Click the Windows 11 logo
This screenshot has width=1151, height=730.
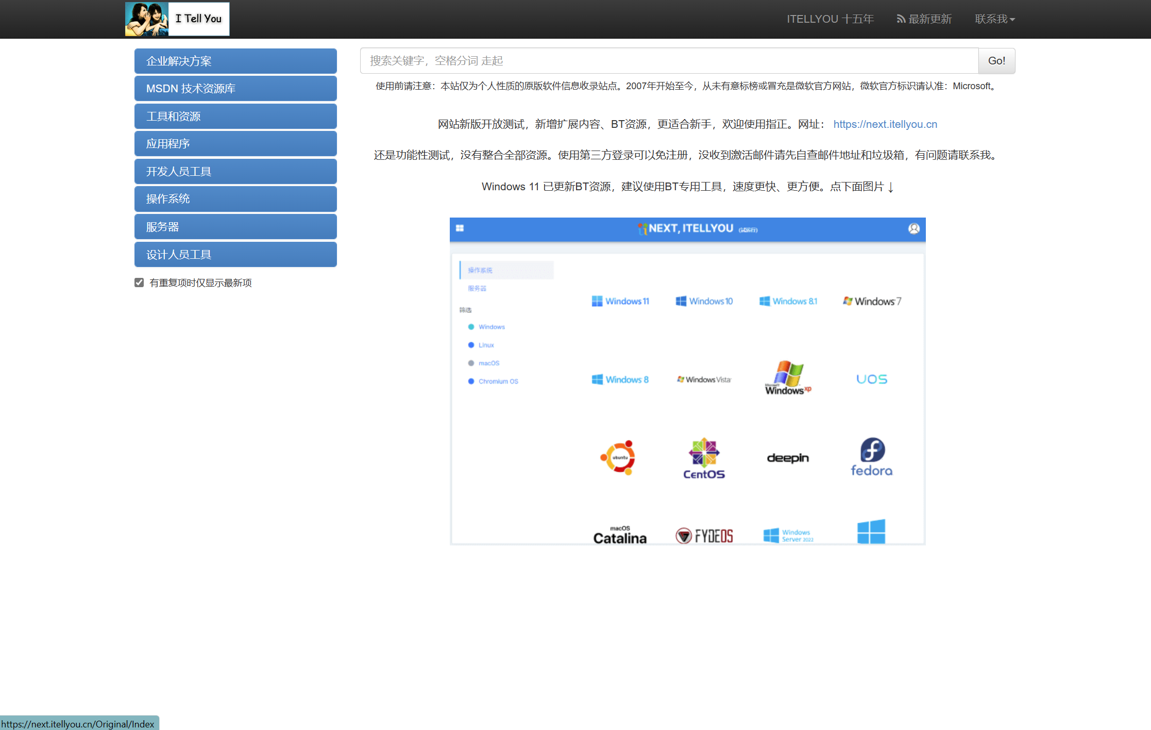click(620, 301)
